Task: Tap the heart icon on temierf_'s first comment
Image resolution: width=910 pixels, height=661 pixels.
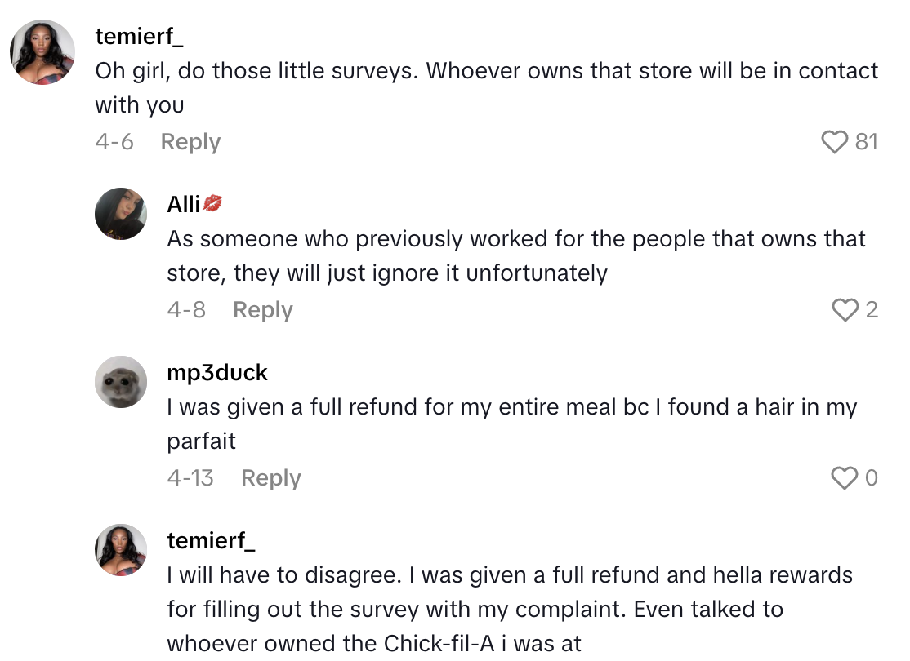Action: click(834, 141)
